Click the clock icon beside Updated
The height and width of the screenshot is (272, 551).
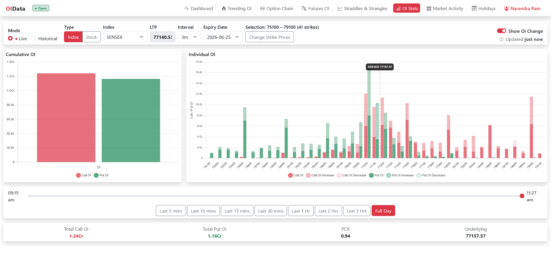(501, 39)
